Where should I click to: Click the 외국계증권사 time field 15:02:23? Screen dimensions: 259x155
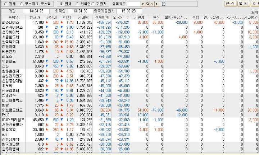tap(129, 11)
